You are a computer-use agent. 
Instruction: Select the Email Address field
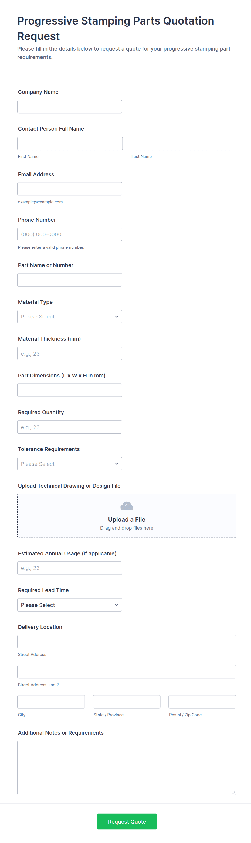click(69, 189)
